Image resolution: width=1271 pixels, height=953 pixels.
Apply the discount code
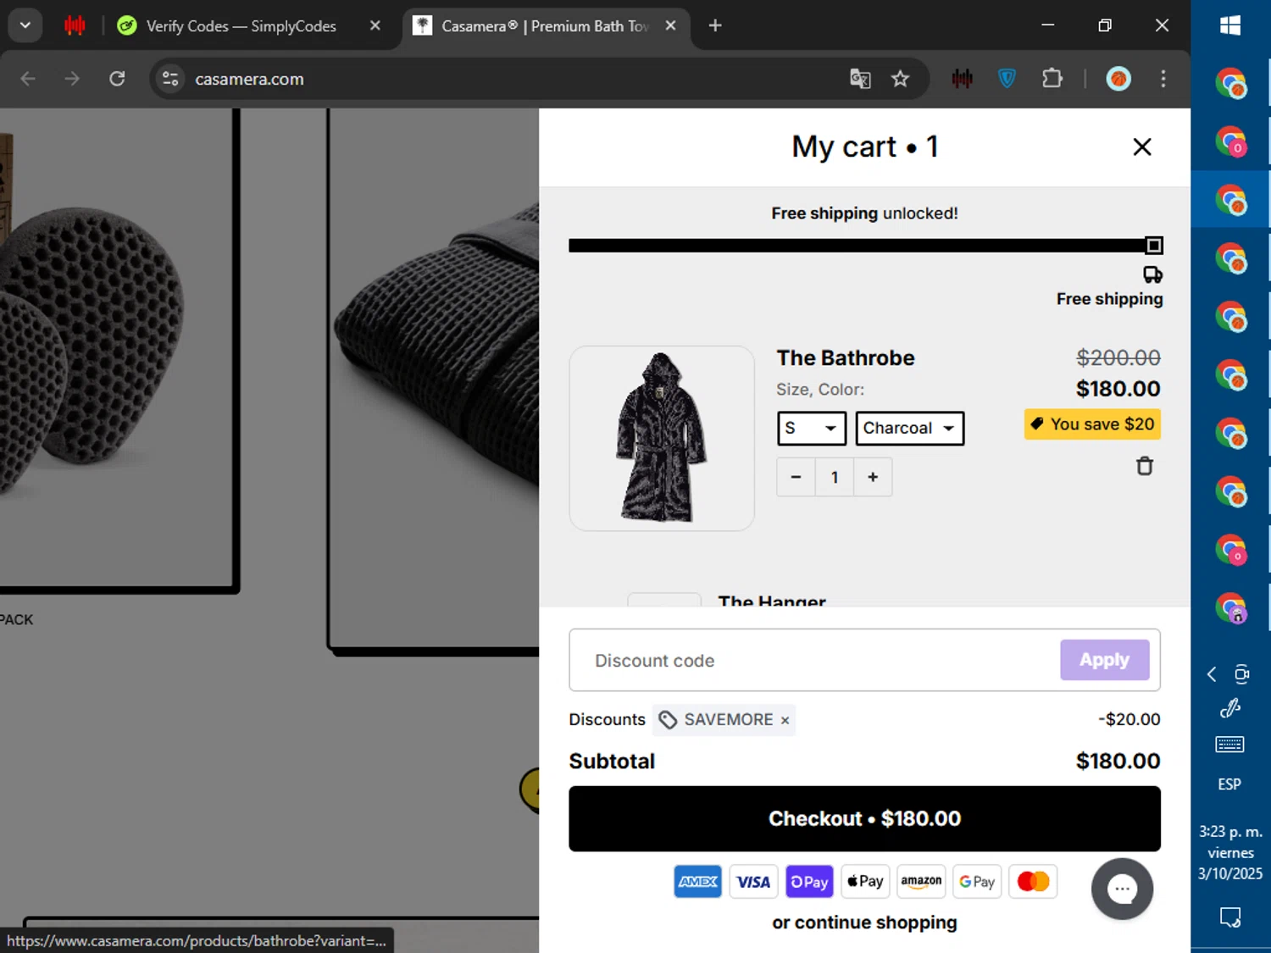click(1104, 660)
